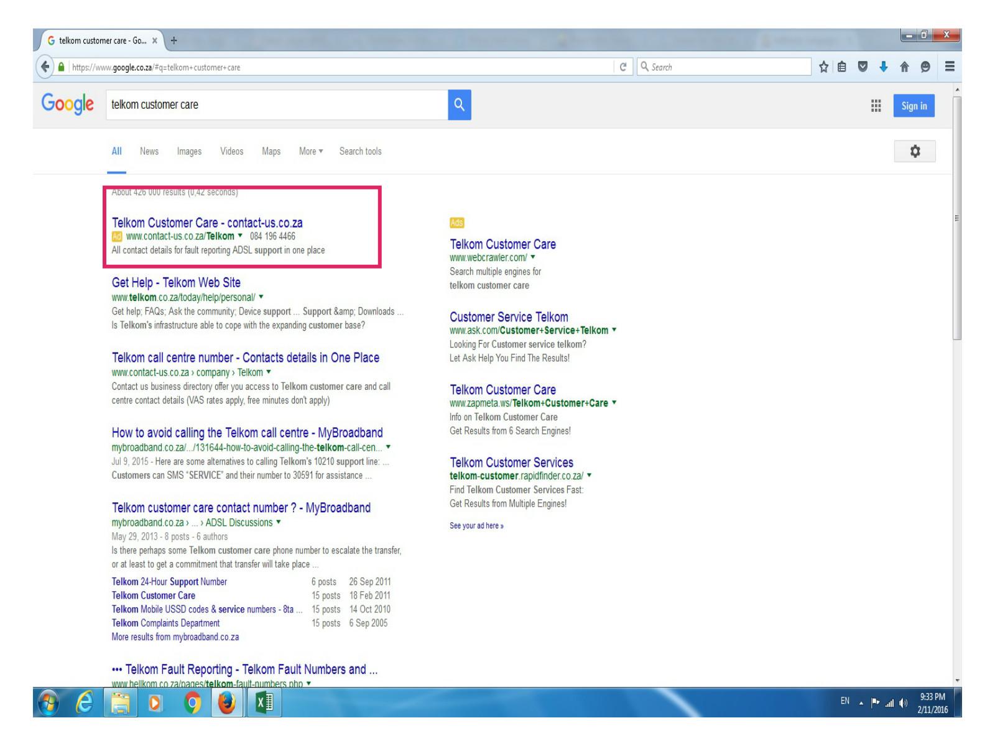Expand arrow beside www.telkom.co.za/today/help/personal/ URL
The height and width of the screenshot is (746, 995).
coord(261,297)
